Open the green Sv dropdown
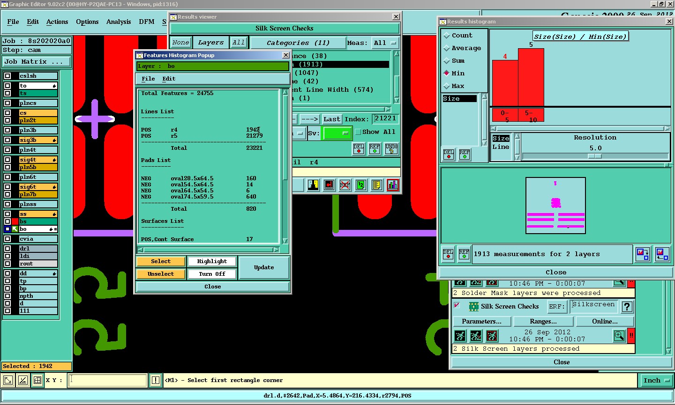 click(x=337, y=133)
